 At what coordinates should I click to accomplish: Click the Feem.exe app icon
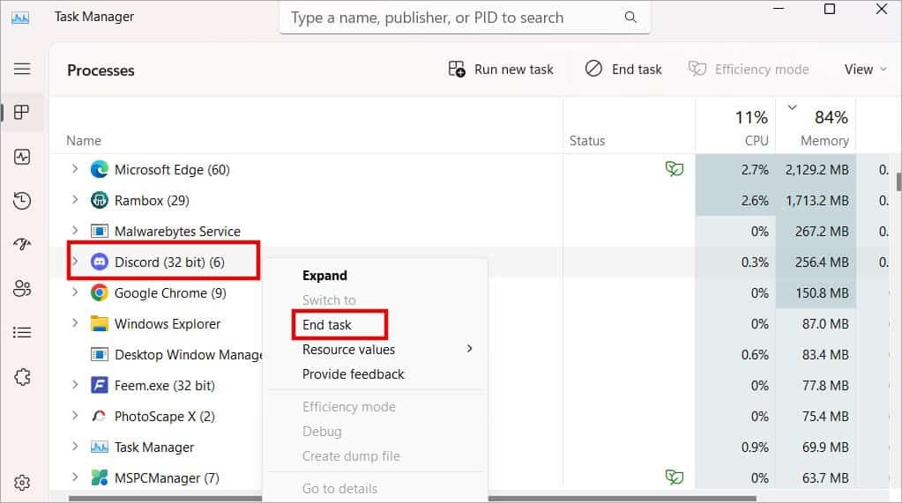click(99, 385)
